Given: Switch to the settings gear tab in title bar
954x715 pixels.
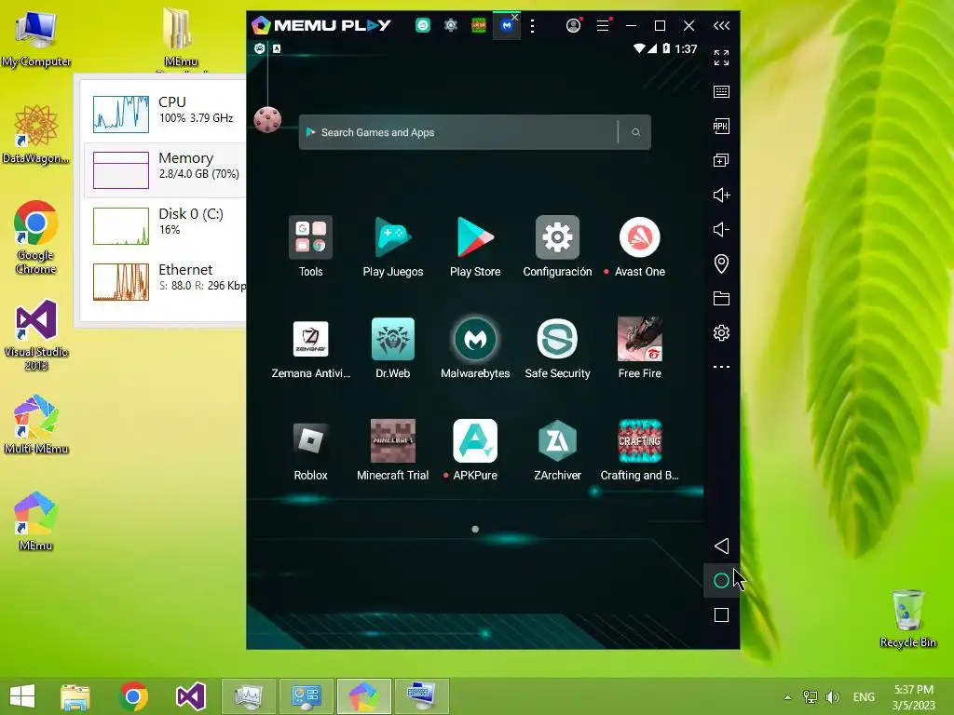Looking at the screenshot, I should tap(451, 25).
